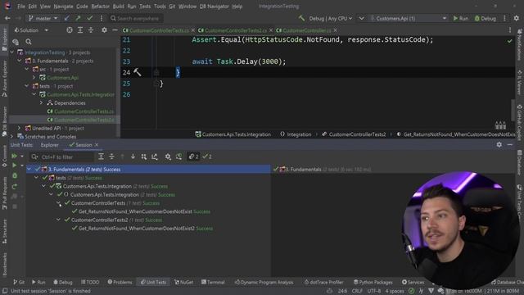
Task: Click the group-by icon in test session toolbar
Action: tap(144, 157)
